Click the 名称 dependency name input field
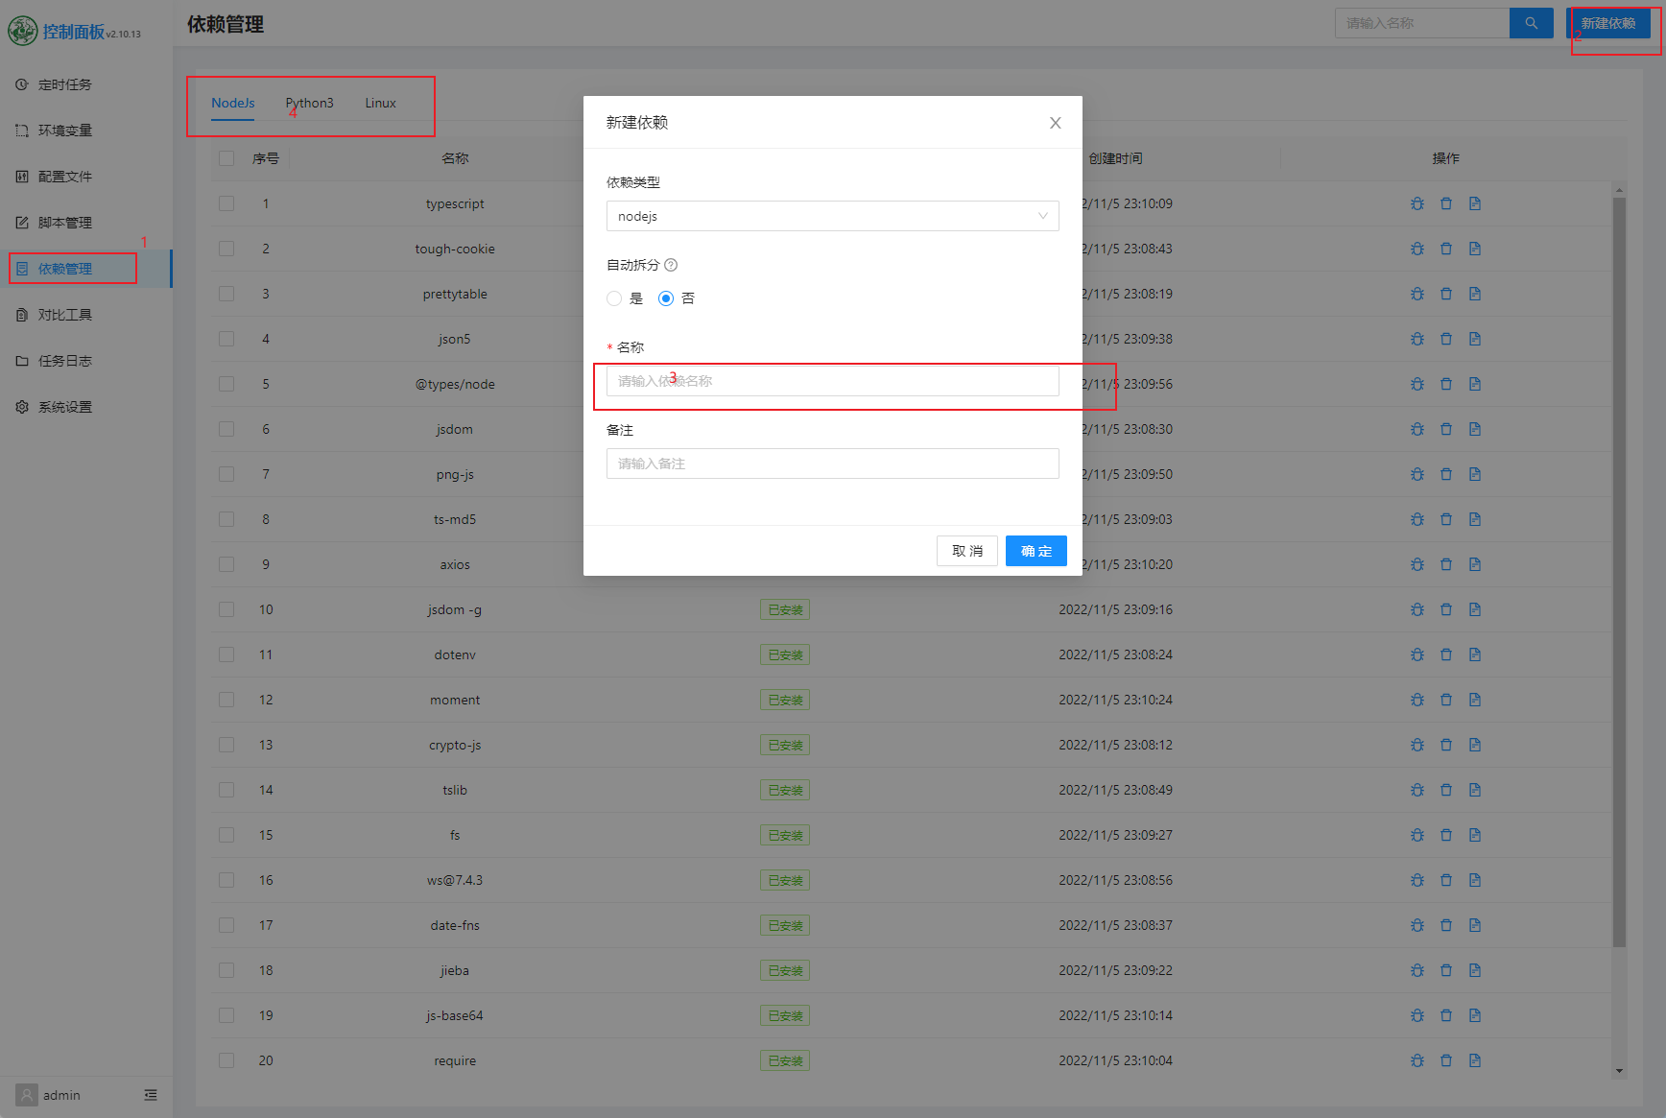Viewport: 1666px width, 1118px height. 832,381
